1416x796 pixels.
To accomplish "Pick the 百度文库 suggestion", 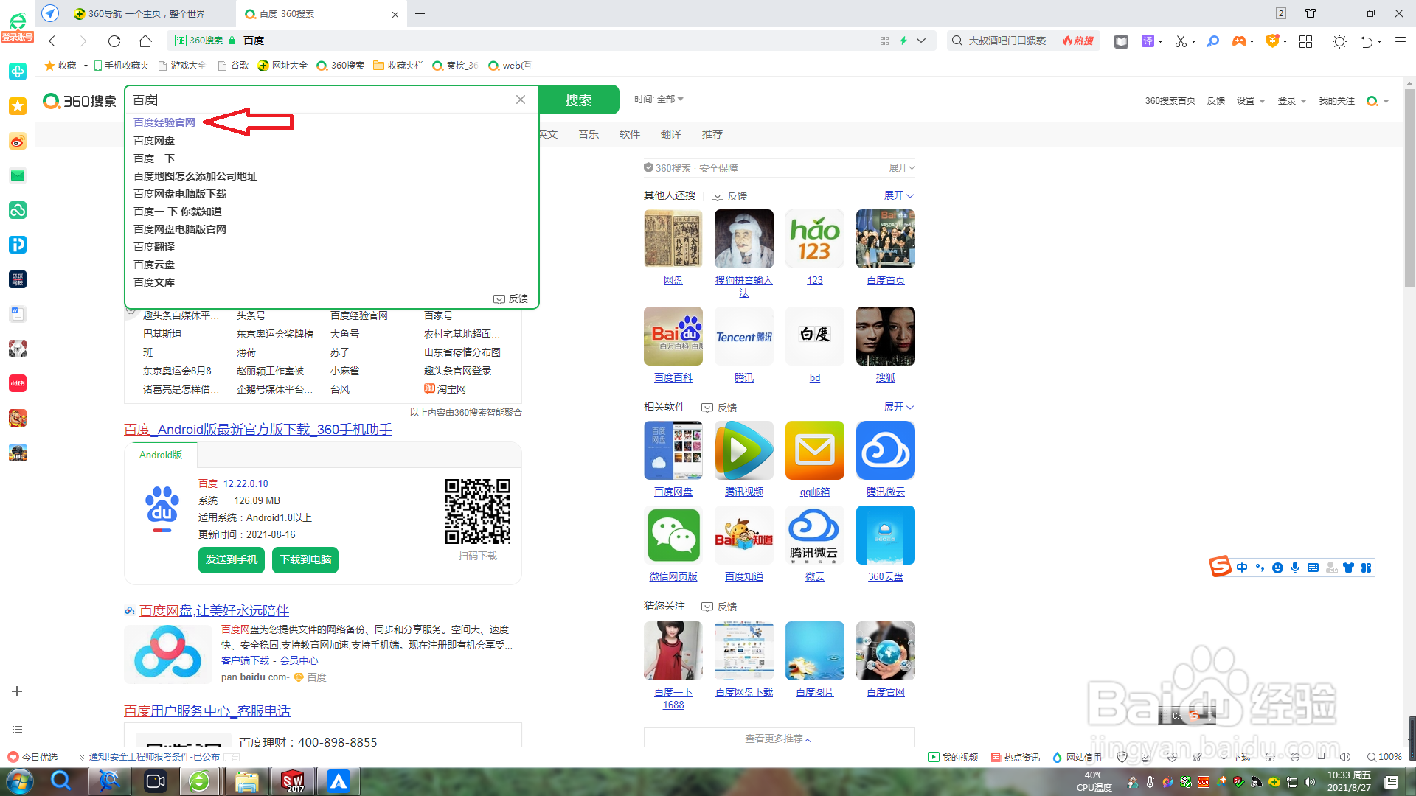I will pyautogui.click(x=154, y=282).
